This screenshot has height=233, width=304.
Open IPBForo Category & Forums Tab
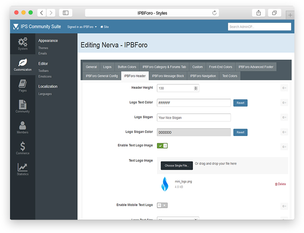point(164,67)
